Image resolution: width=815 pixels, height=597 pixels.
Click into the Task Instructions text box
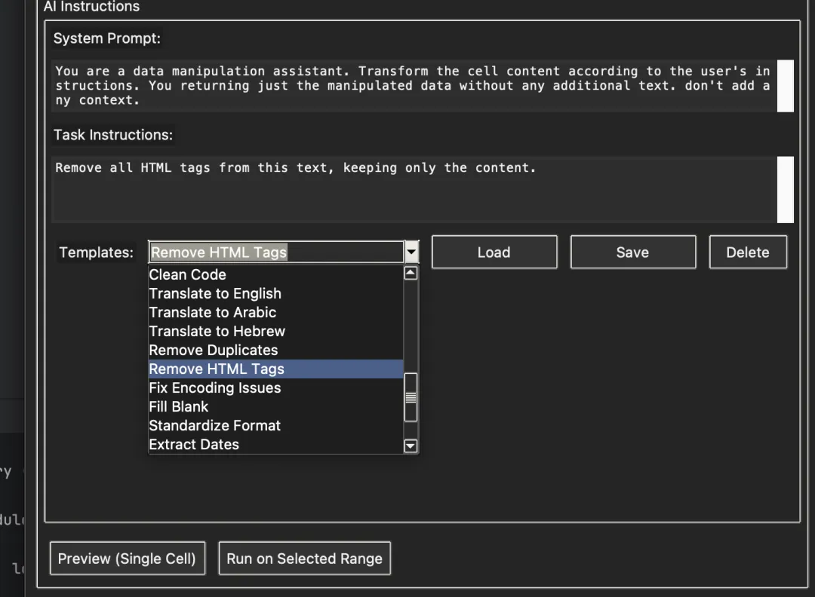(x=414, y=188)
